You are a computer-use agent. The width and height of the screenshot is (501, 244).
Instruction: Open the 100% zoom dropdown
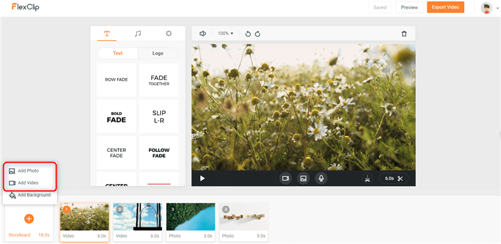(226, 33)
